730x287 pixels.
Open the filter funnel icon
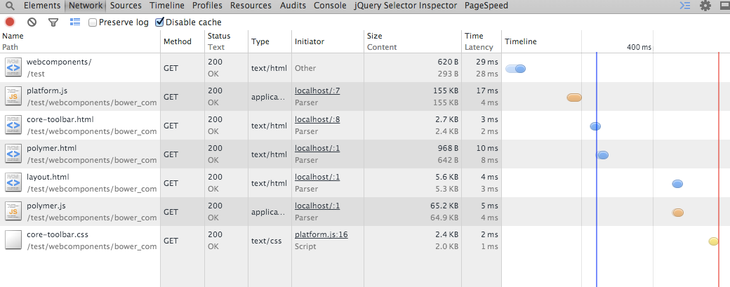tap(53, 22)
